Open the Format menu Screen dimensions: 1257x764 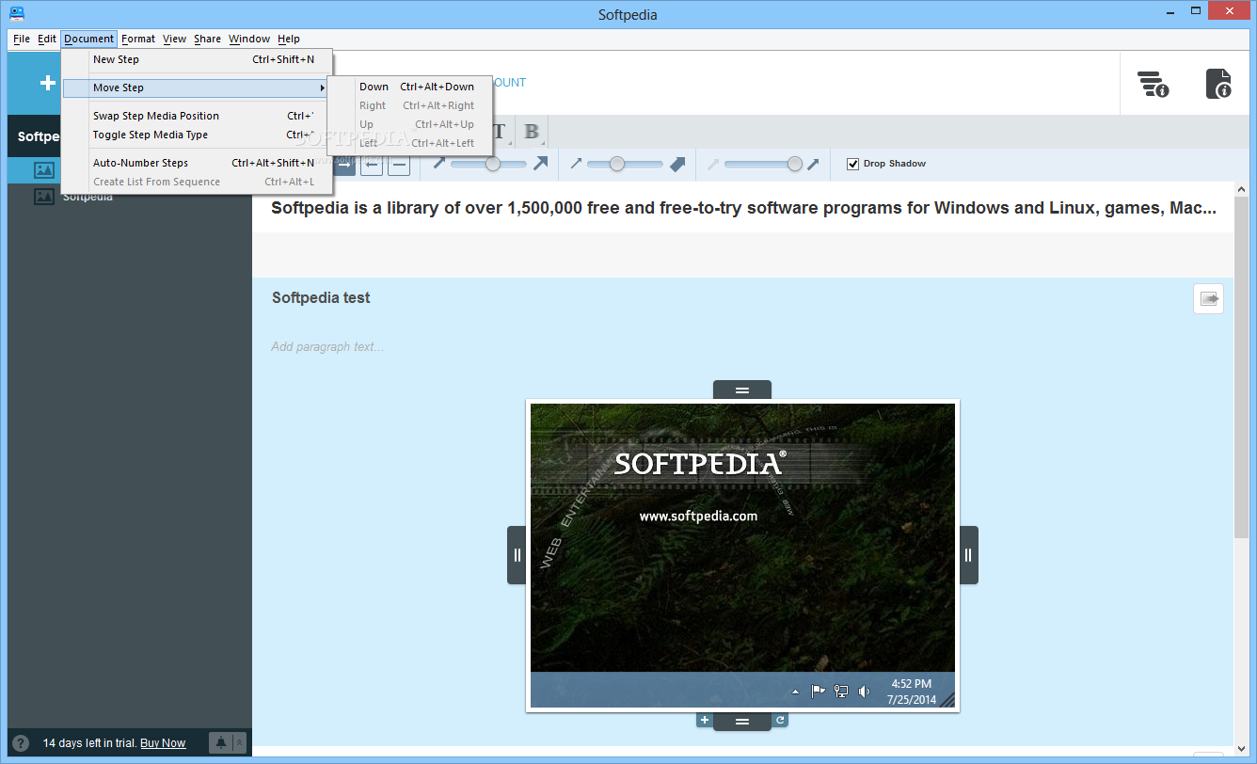pyautogui.click(x=138, y=39)
